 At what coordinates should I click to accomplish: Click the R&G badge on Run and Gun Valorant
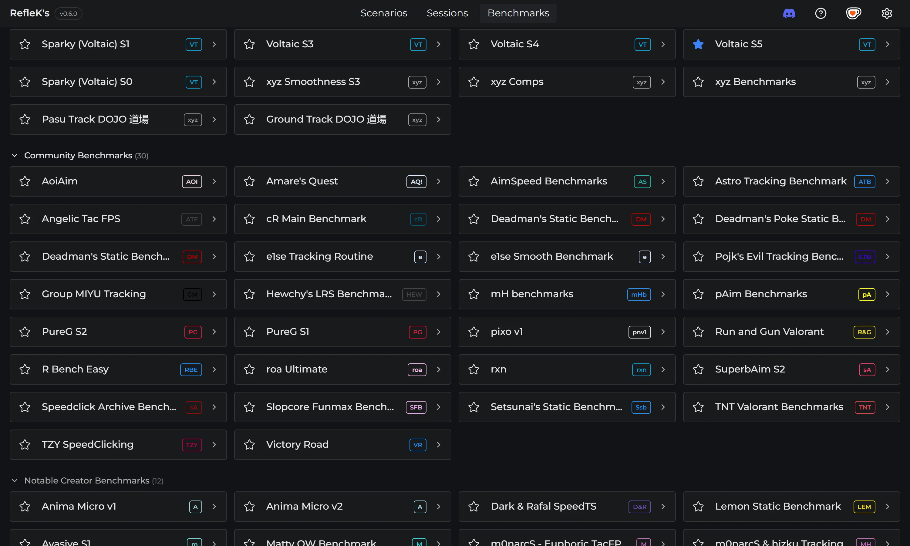tap(864, 332)
